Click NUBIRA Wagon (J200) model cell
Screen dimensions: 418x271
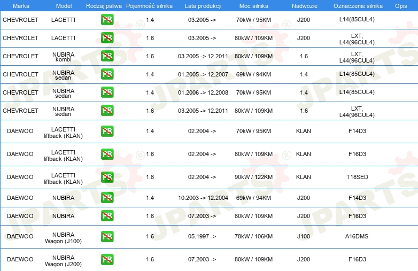pyautogui.click(x=63, y=261)
